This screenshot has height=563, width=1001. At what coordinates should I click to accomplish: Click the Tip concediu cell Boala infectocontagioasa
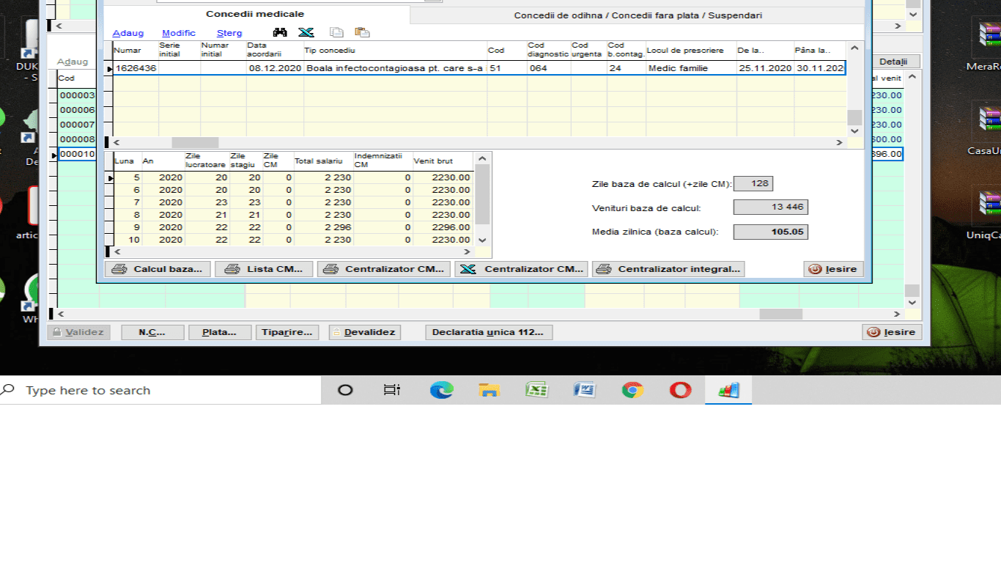[x=396, y=68]
